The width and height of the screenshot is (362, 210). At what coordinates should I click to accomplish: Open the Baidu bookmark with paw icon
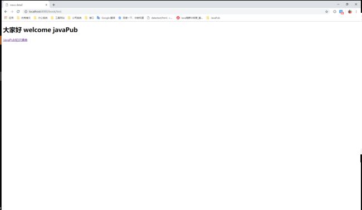pos(131,18)
